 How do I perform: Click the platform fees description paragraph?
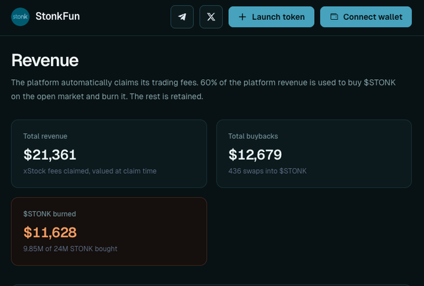(203, 90)
